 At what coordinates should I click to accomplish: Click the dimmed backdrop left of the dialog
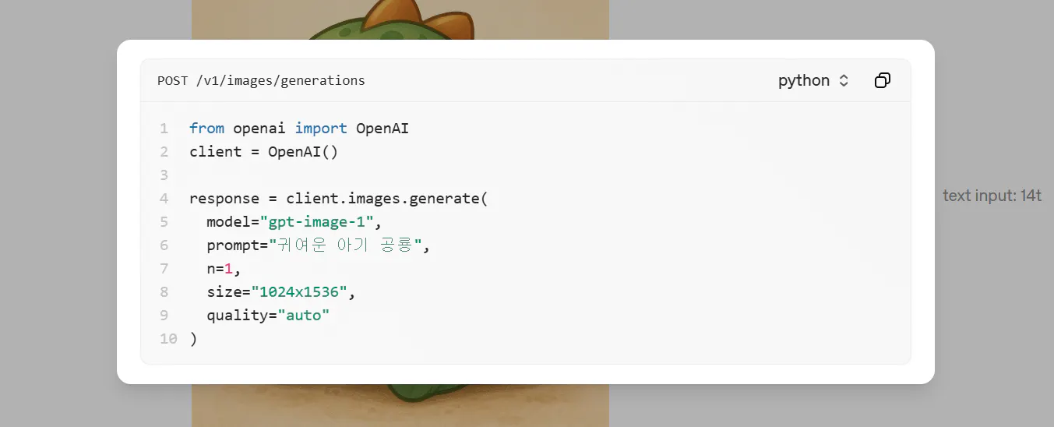point(58,213)
